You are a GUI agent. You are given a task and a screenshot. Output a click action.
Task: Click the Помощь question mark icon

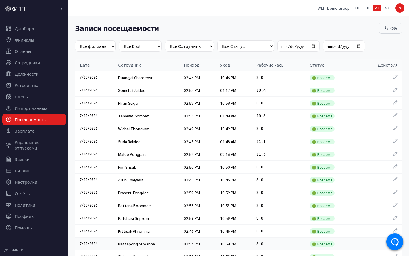[x=9, y=228]
